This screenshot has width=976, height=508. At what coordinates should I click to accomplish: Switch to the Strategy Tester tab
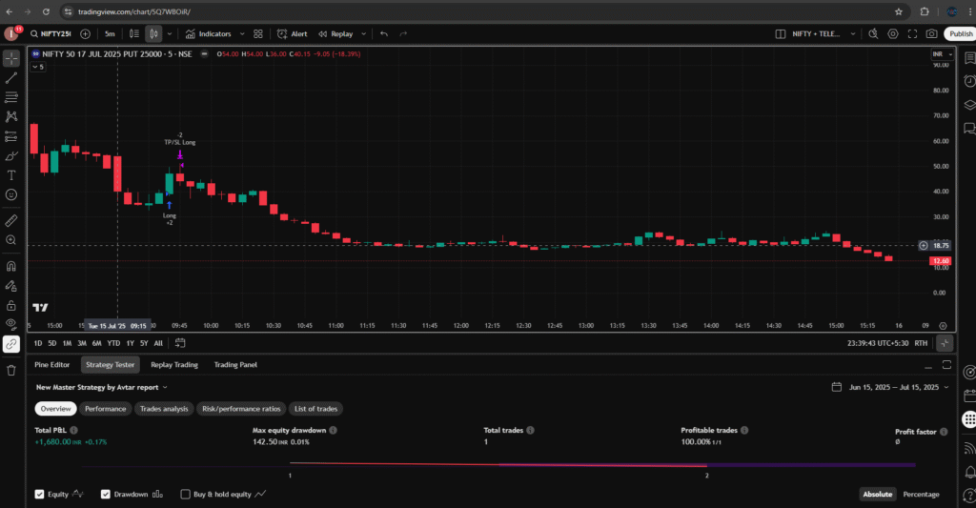point(111,365)
